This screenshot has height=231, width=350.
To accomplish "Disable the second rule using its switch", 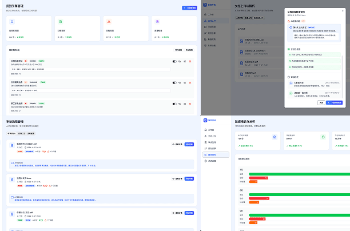I will click(174, 82).
